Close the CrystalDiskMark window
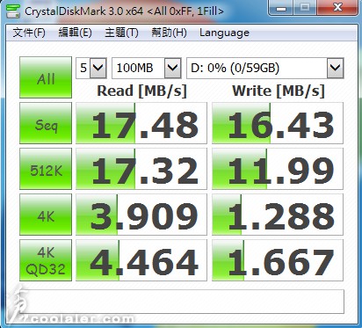The height and width of the screenshot is (328, 362). coord(337,8)
